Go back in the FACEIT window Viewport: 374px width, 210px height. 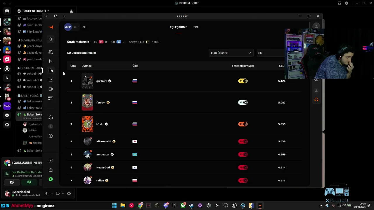tap(46, 16)
